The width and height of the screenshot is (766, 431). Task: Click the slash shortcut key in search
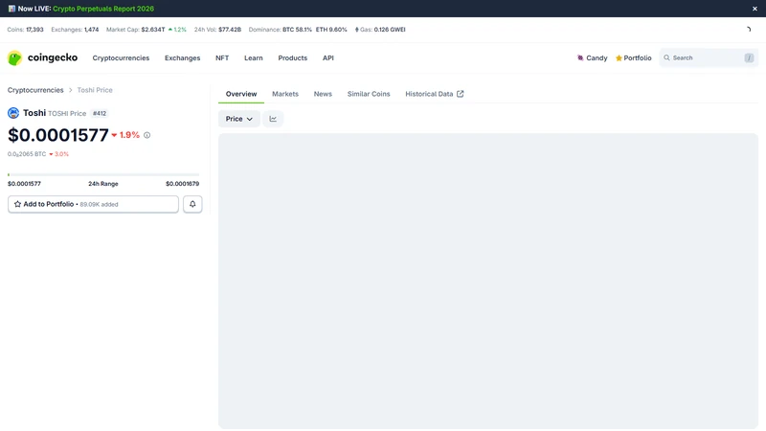point(749,57)
